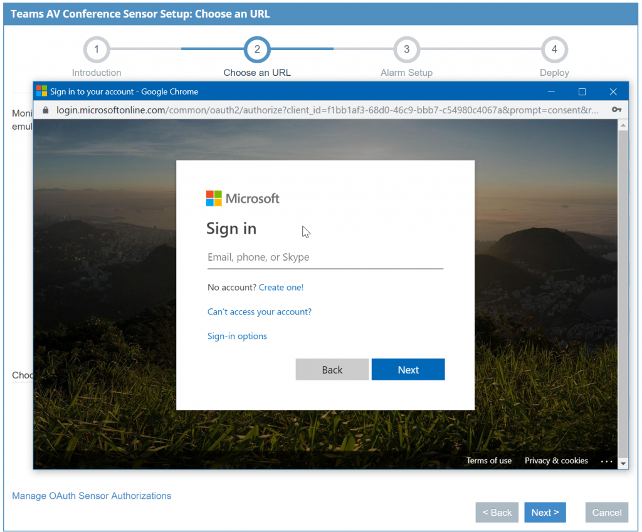Screen dimensions: 642x532
Task: Click the wizard Cancel button
Action: (606, 513)
